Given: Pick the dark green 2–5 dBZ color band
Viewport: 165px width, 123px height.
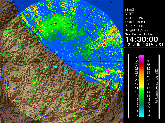Looking at the screenshot, I should click(x=142, y=103).
